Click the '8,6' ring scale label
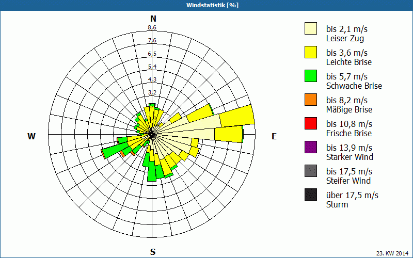This screenshot has width=413, height=258. (x=152, y=27)
